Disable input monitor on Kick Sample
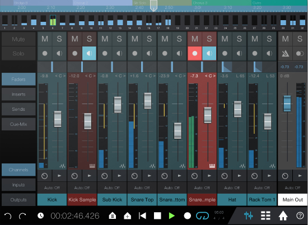Screen dimensions: 308x225 [89, 53]
